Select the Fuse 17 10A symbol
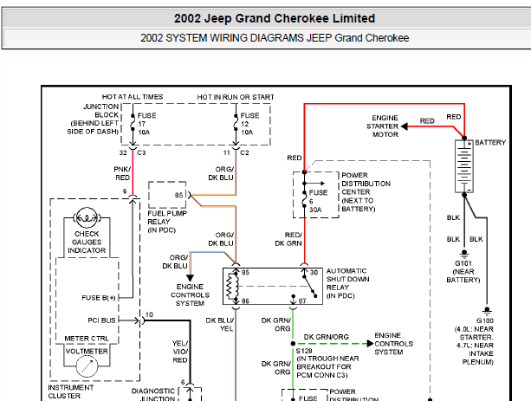This screenshot has width=531, height=401. pos(133,124)
